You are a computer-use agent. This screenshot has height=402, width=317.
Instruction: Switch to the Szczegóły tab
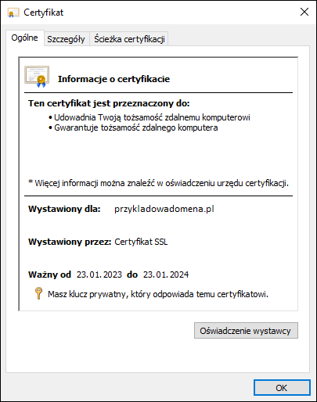coord(66,39)
